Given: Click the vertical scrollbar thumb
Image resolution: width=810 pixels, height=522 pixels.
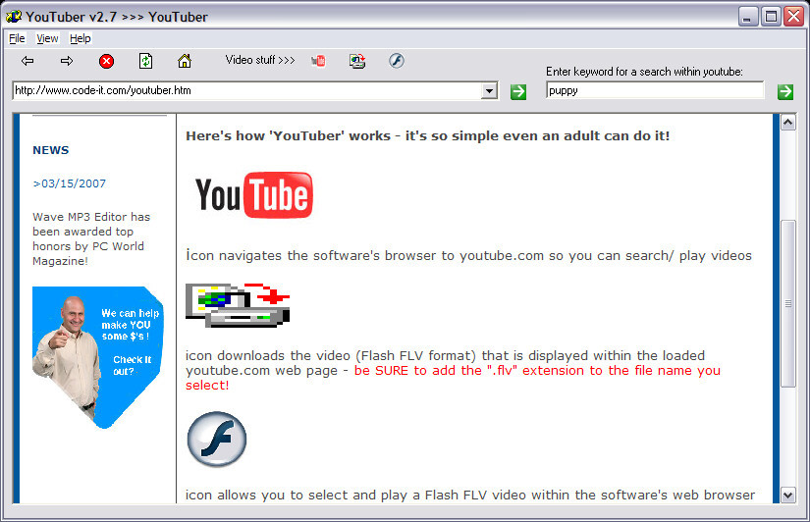Looking at the screenshot, I should pyautogui.click(x=787, y=303).
